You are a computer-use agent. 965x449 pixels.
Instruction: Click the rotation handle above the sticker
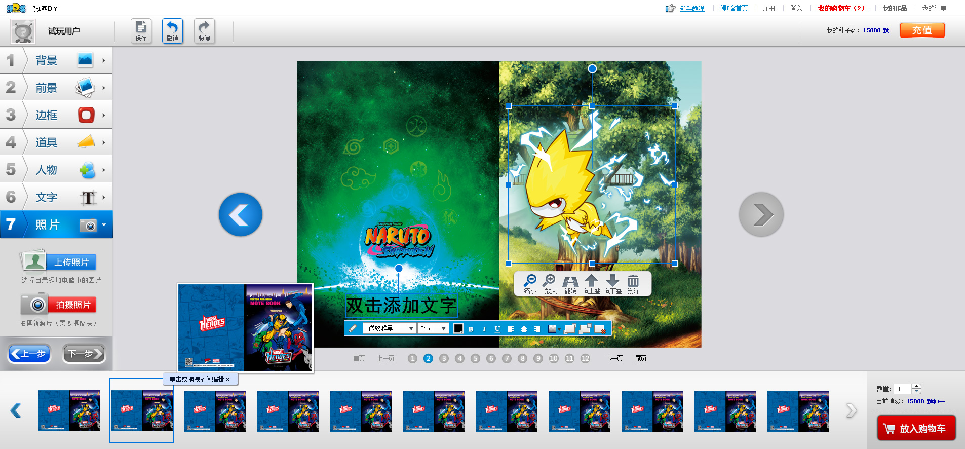pyautogui.click(x=592, y=68)
